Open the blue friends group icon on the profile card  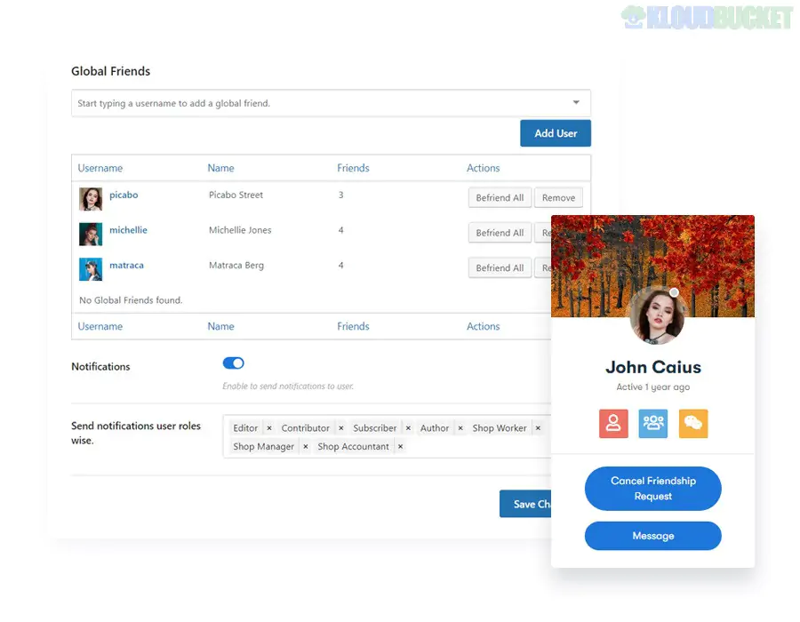[653, 424]
